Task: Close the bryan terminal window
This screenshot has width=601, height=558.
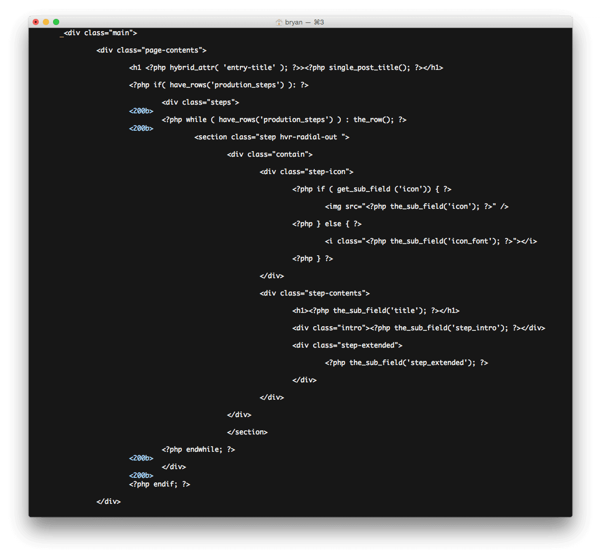Action: (x=36, y=22)
